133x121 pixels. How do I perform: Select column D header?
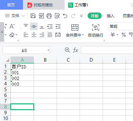pyautogui.click(x=91, y=60)
